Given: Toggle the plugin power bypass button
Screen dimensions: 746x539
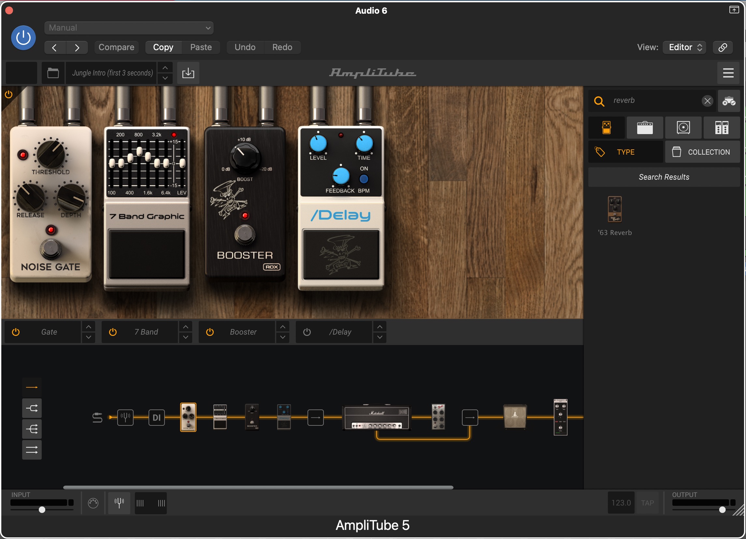Looking at the screenshot, I should (x=23, y=38).
